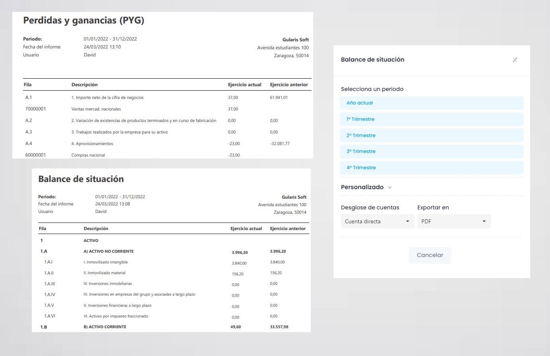550x356 pixels.
Task: Open the PDF export format dropdown
Action: (454, 221)
